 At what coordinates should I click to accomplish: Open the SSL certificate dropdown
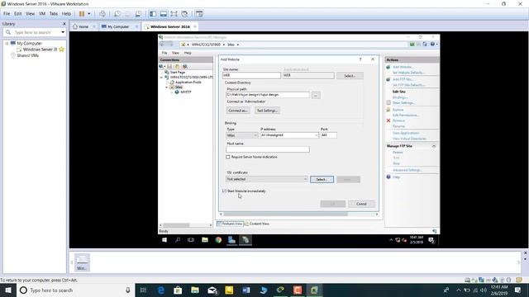(x=266, y=179)
